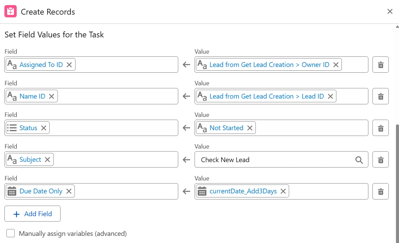Image resolution: width=399 pixels, height=243 pixels.
Task: Delete the Status field row
Action: pos(380,128)
